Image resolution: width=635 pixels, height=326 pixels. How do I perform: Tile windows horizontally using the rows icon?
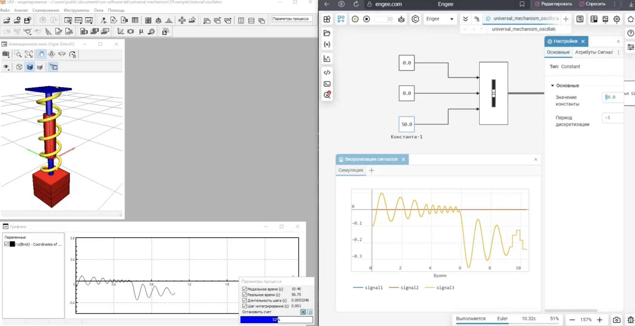pos(251,20)
